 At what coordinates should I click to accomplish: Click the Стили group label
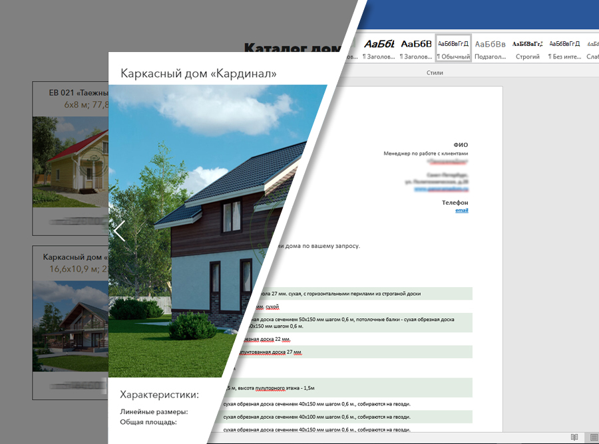435,72
